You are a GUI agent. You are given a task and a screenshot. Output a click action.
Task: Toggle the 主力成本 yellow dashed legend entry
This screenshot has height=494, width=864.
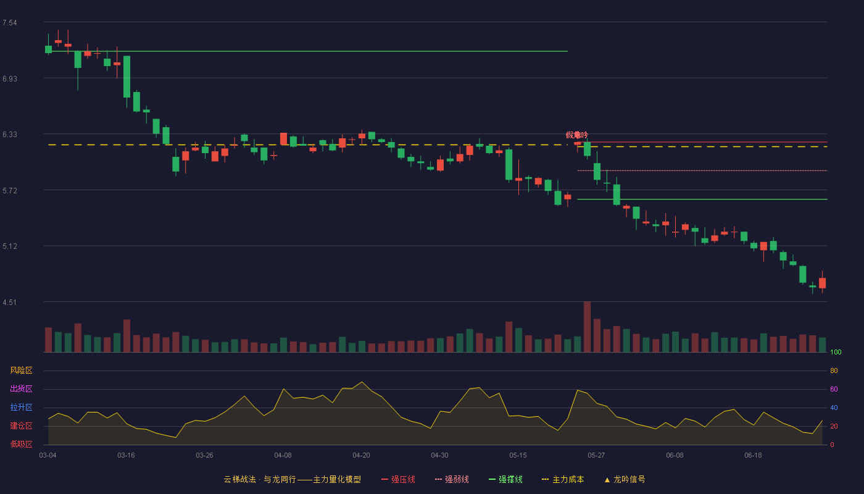[x=563, y=479]
